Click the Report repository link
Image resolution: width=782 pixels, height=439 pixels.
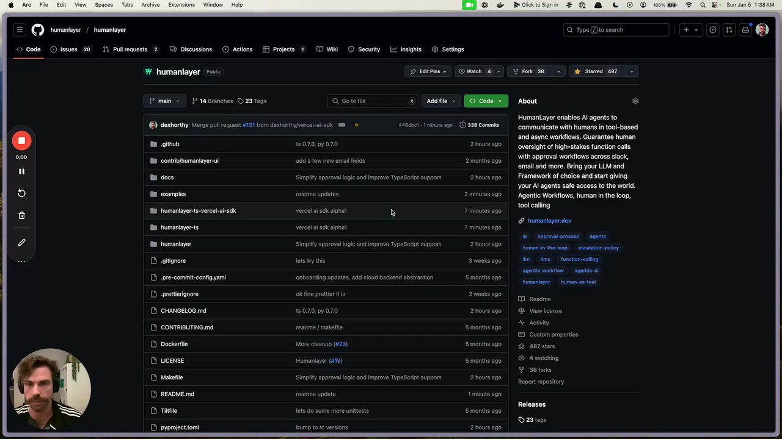pyautogui.click(x=541, y=382)
